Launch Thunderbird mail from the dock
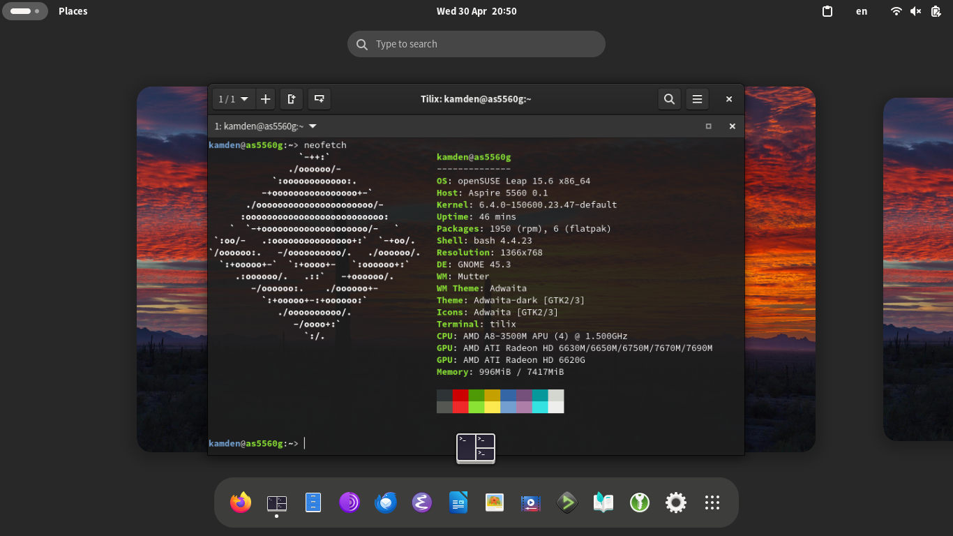The height and width of the screenshot is (536, 953). click(386, 502)
